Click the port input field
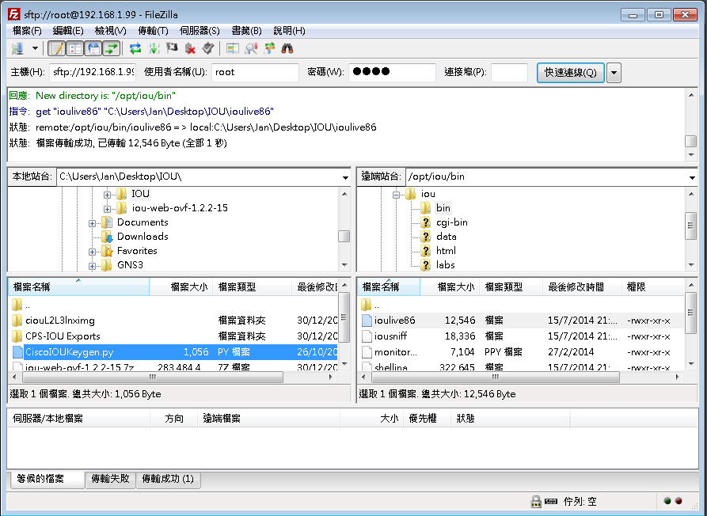This screenshot has width=707, height=516. pyautogui.click(x=509, y=72)
